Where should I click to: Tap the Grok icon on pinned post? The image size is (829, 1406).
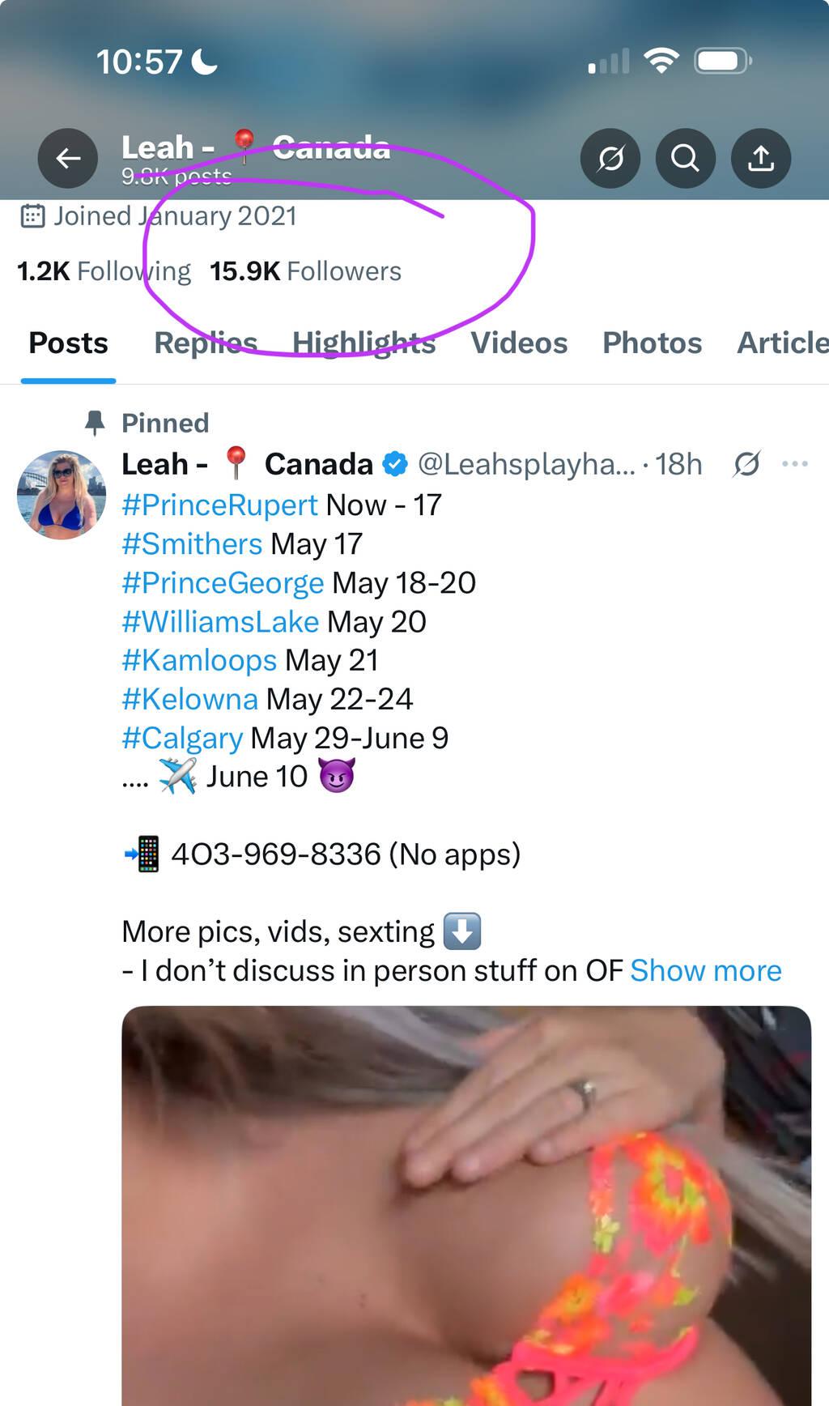point(746,464)
